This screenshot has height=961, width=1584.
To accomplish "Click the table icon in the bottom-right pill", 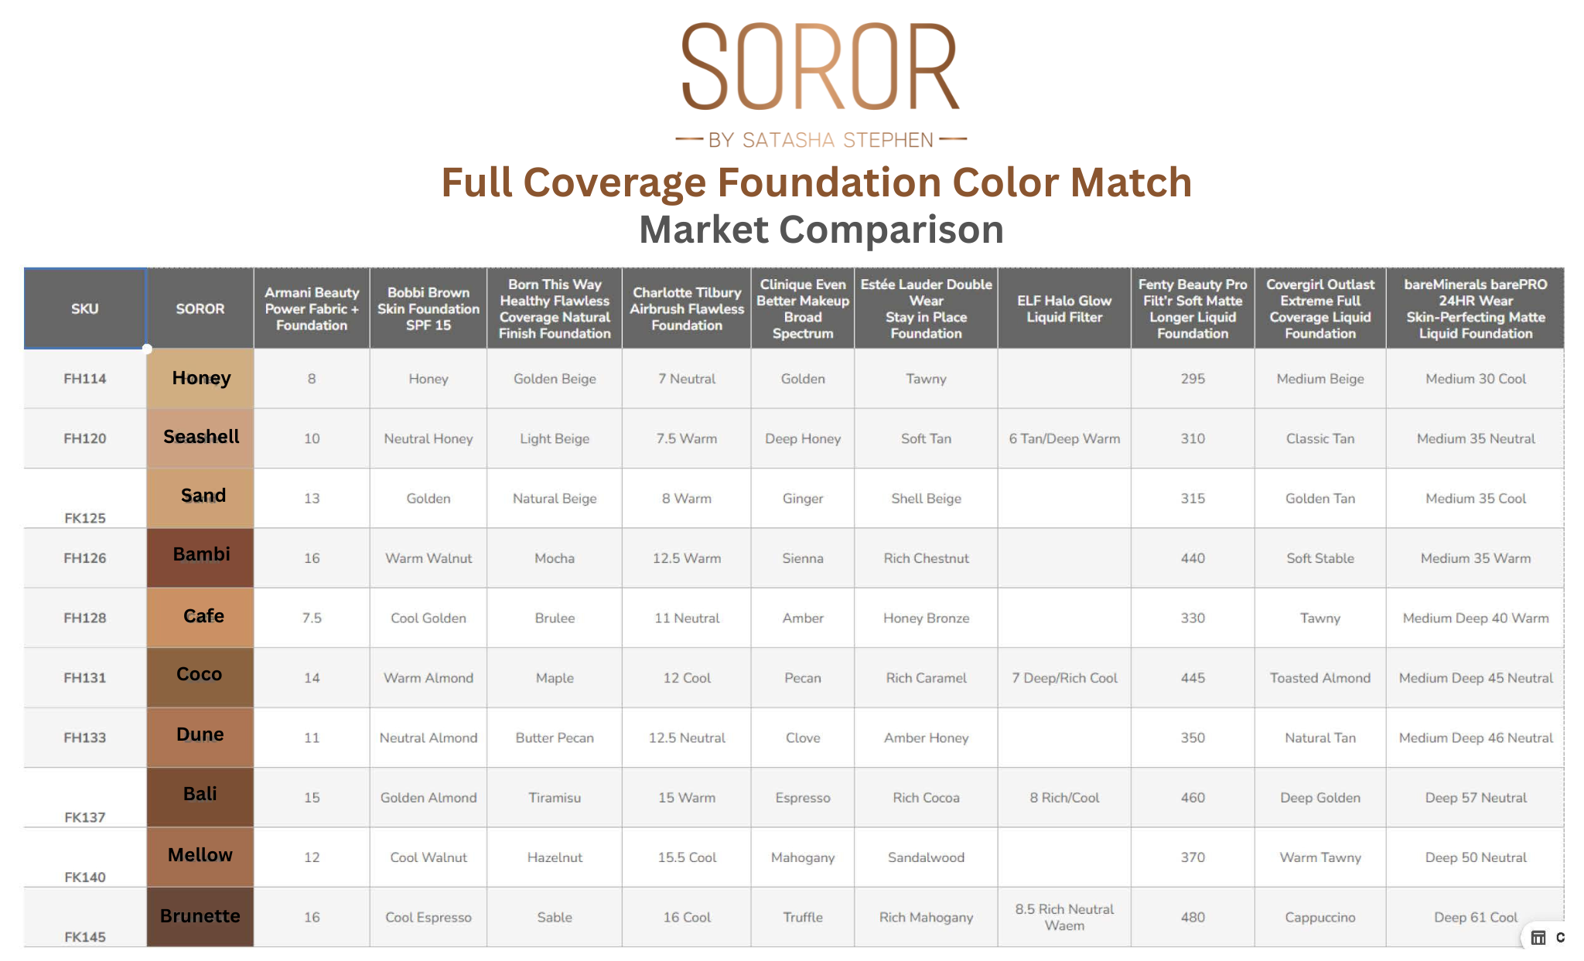I will pyautogui.click(x=1538, y=937).
